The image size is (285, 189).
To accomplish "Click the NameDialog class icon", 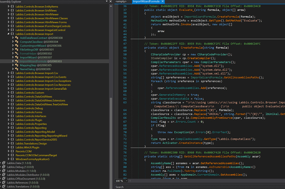I will click(x=17, y=69).
